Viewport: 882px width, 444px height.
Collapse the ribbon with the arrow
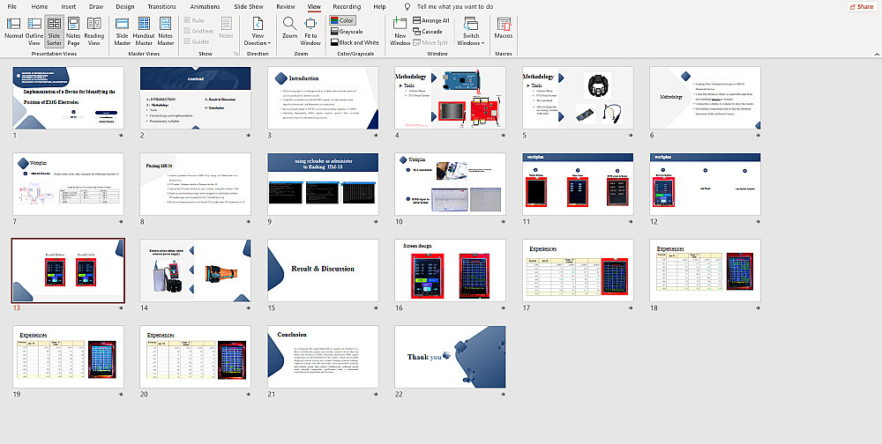(877, 54)
